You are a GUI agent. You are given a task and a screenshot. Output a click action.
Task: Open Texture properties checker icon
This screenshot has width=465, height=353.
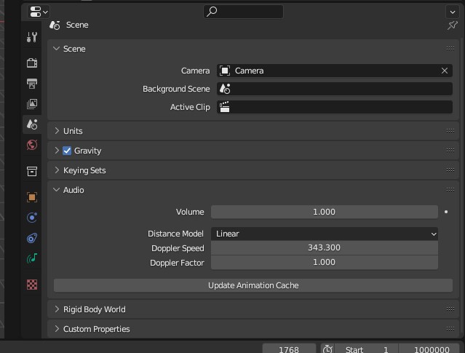[32, 285]
